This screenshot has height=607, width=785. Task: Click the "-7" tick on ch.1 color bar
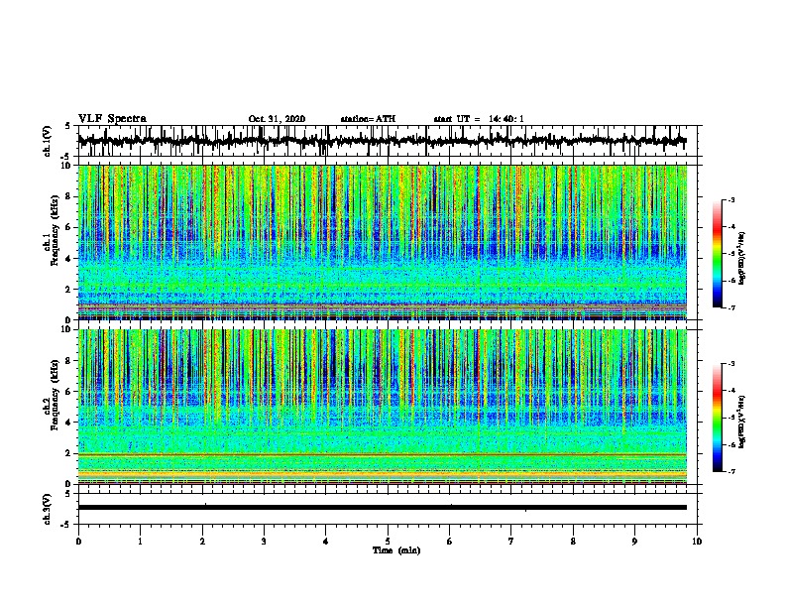[731, 307]
